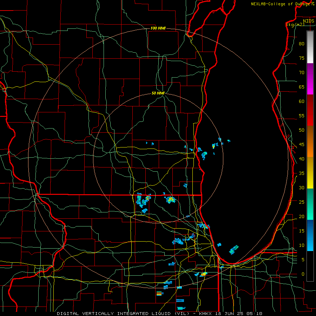Click the KMKX station identifier in caption
Image resolution: width=316 pixels, height=316 pixels.
pyautogui.click(x=206, y=314)
